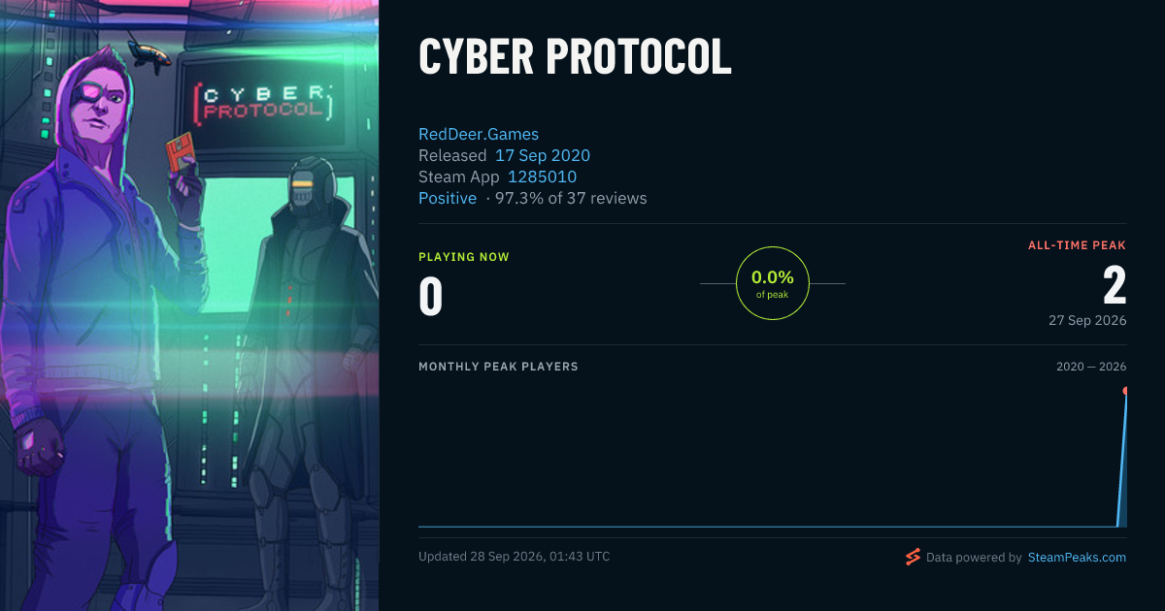Click the red floppy disk in the artwork
This screenshot has height=611, width=1165.
[178, 154]
